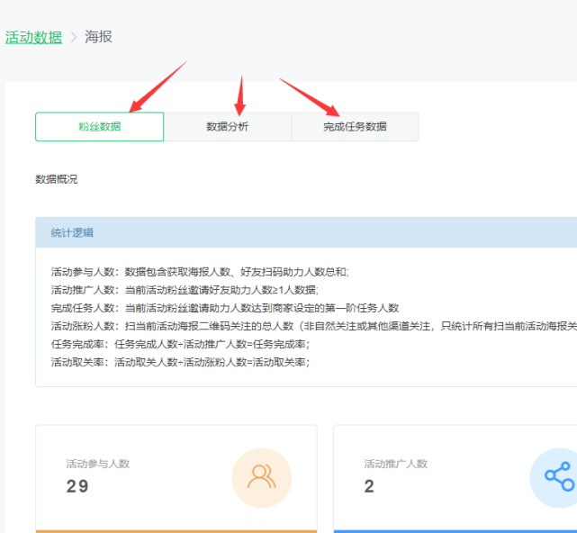
Task: Select the 海报 breadcrumb text
Action: click(98, 37)
